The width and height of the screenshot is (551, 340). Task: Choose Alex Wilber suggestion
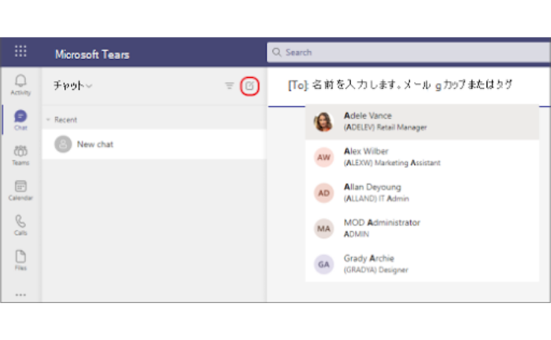[x=422, y=157]
